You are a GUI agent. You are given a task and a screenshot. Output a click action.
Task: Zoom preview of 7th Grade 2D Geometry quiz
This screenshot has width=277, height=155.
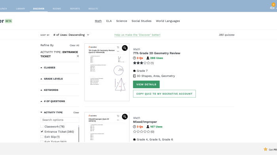pos(125,48)
